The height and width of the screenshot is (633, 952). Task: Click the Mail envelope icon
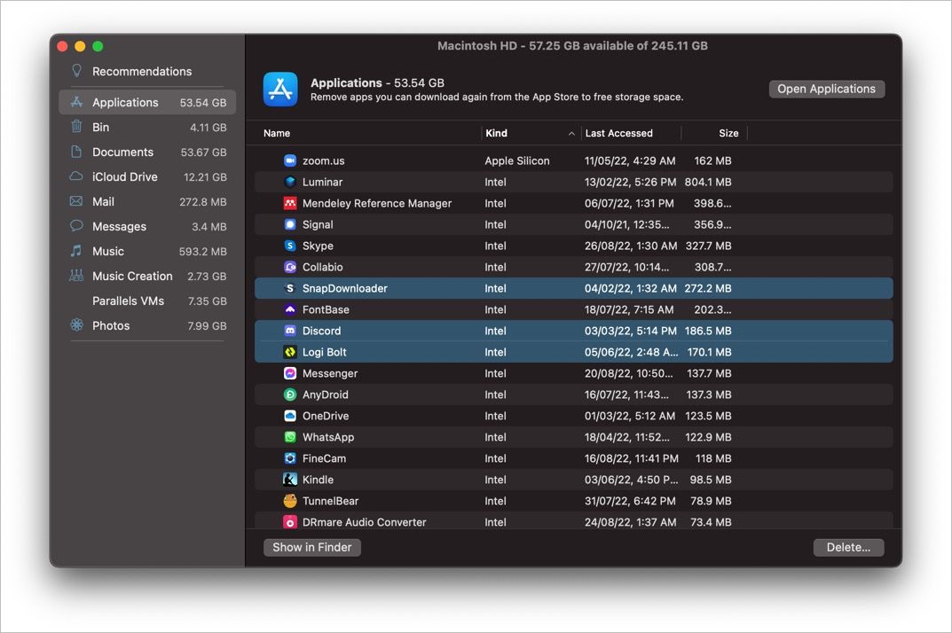(x=76, y=201)
